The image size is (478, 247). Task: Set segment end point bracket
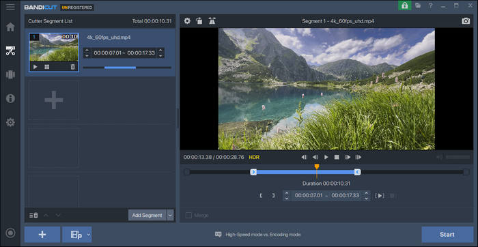[273, 196]
